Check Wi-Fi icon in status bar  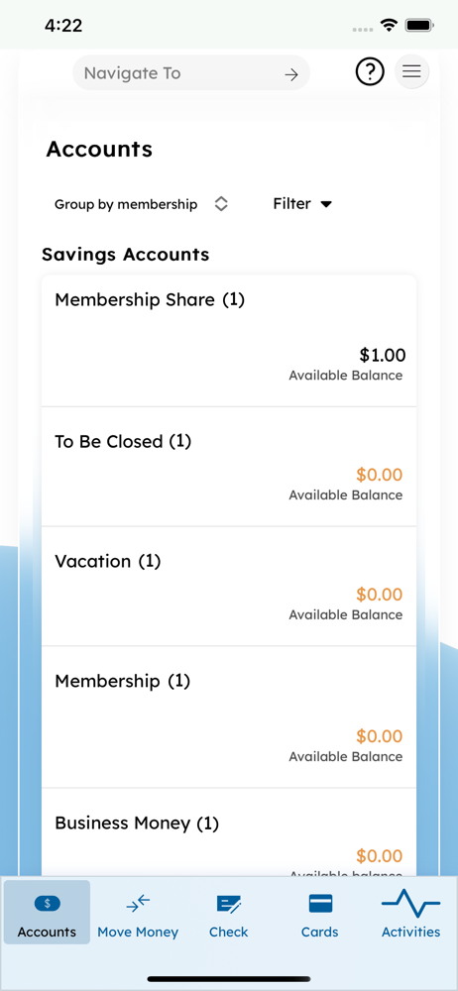(388, 26)
